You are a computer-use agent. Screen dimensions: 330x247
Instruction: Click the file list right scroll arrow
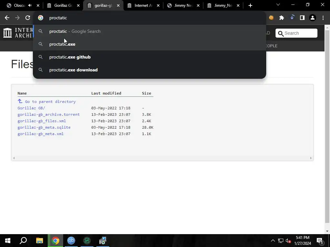click(311, 158)
